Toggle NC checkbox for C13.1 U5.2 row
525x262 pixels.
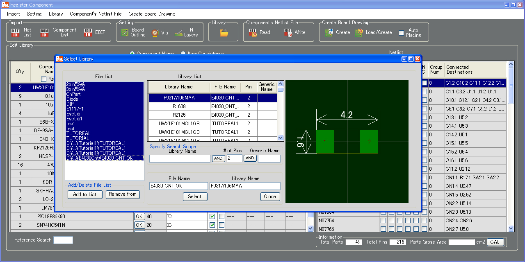pos(425,117)
